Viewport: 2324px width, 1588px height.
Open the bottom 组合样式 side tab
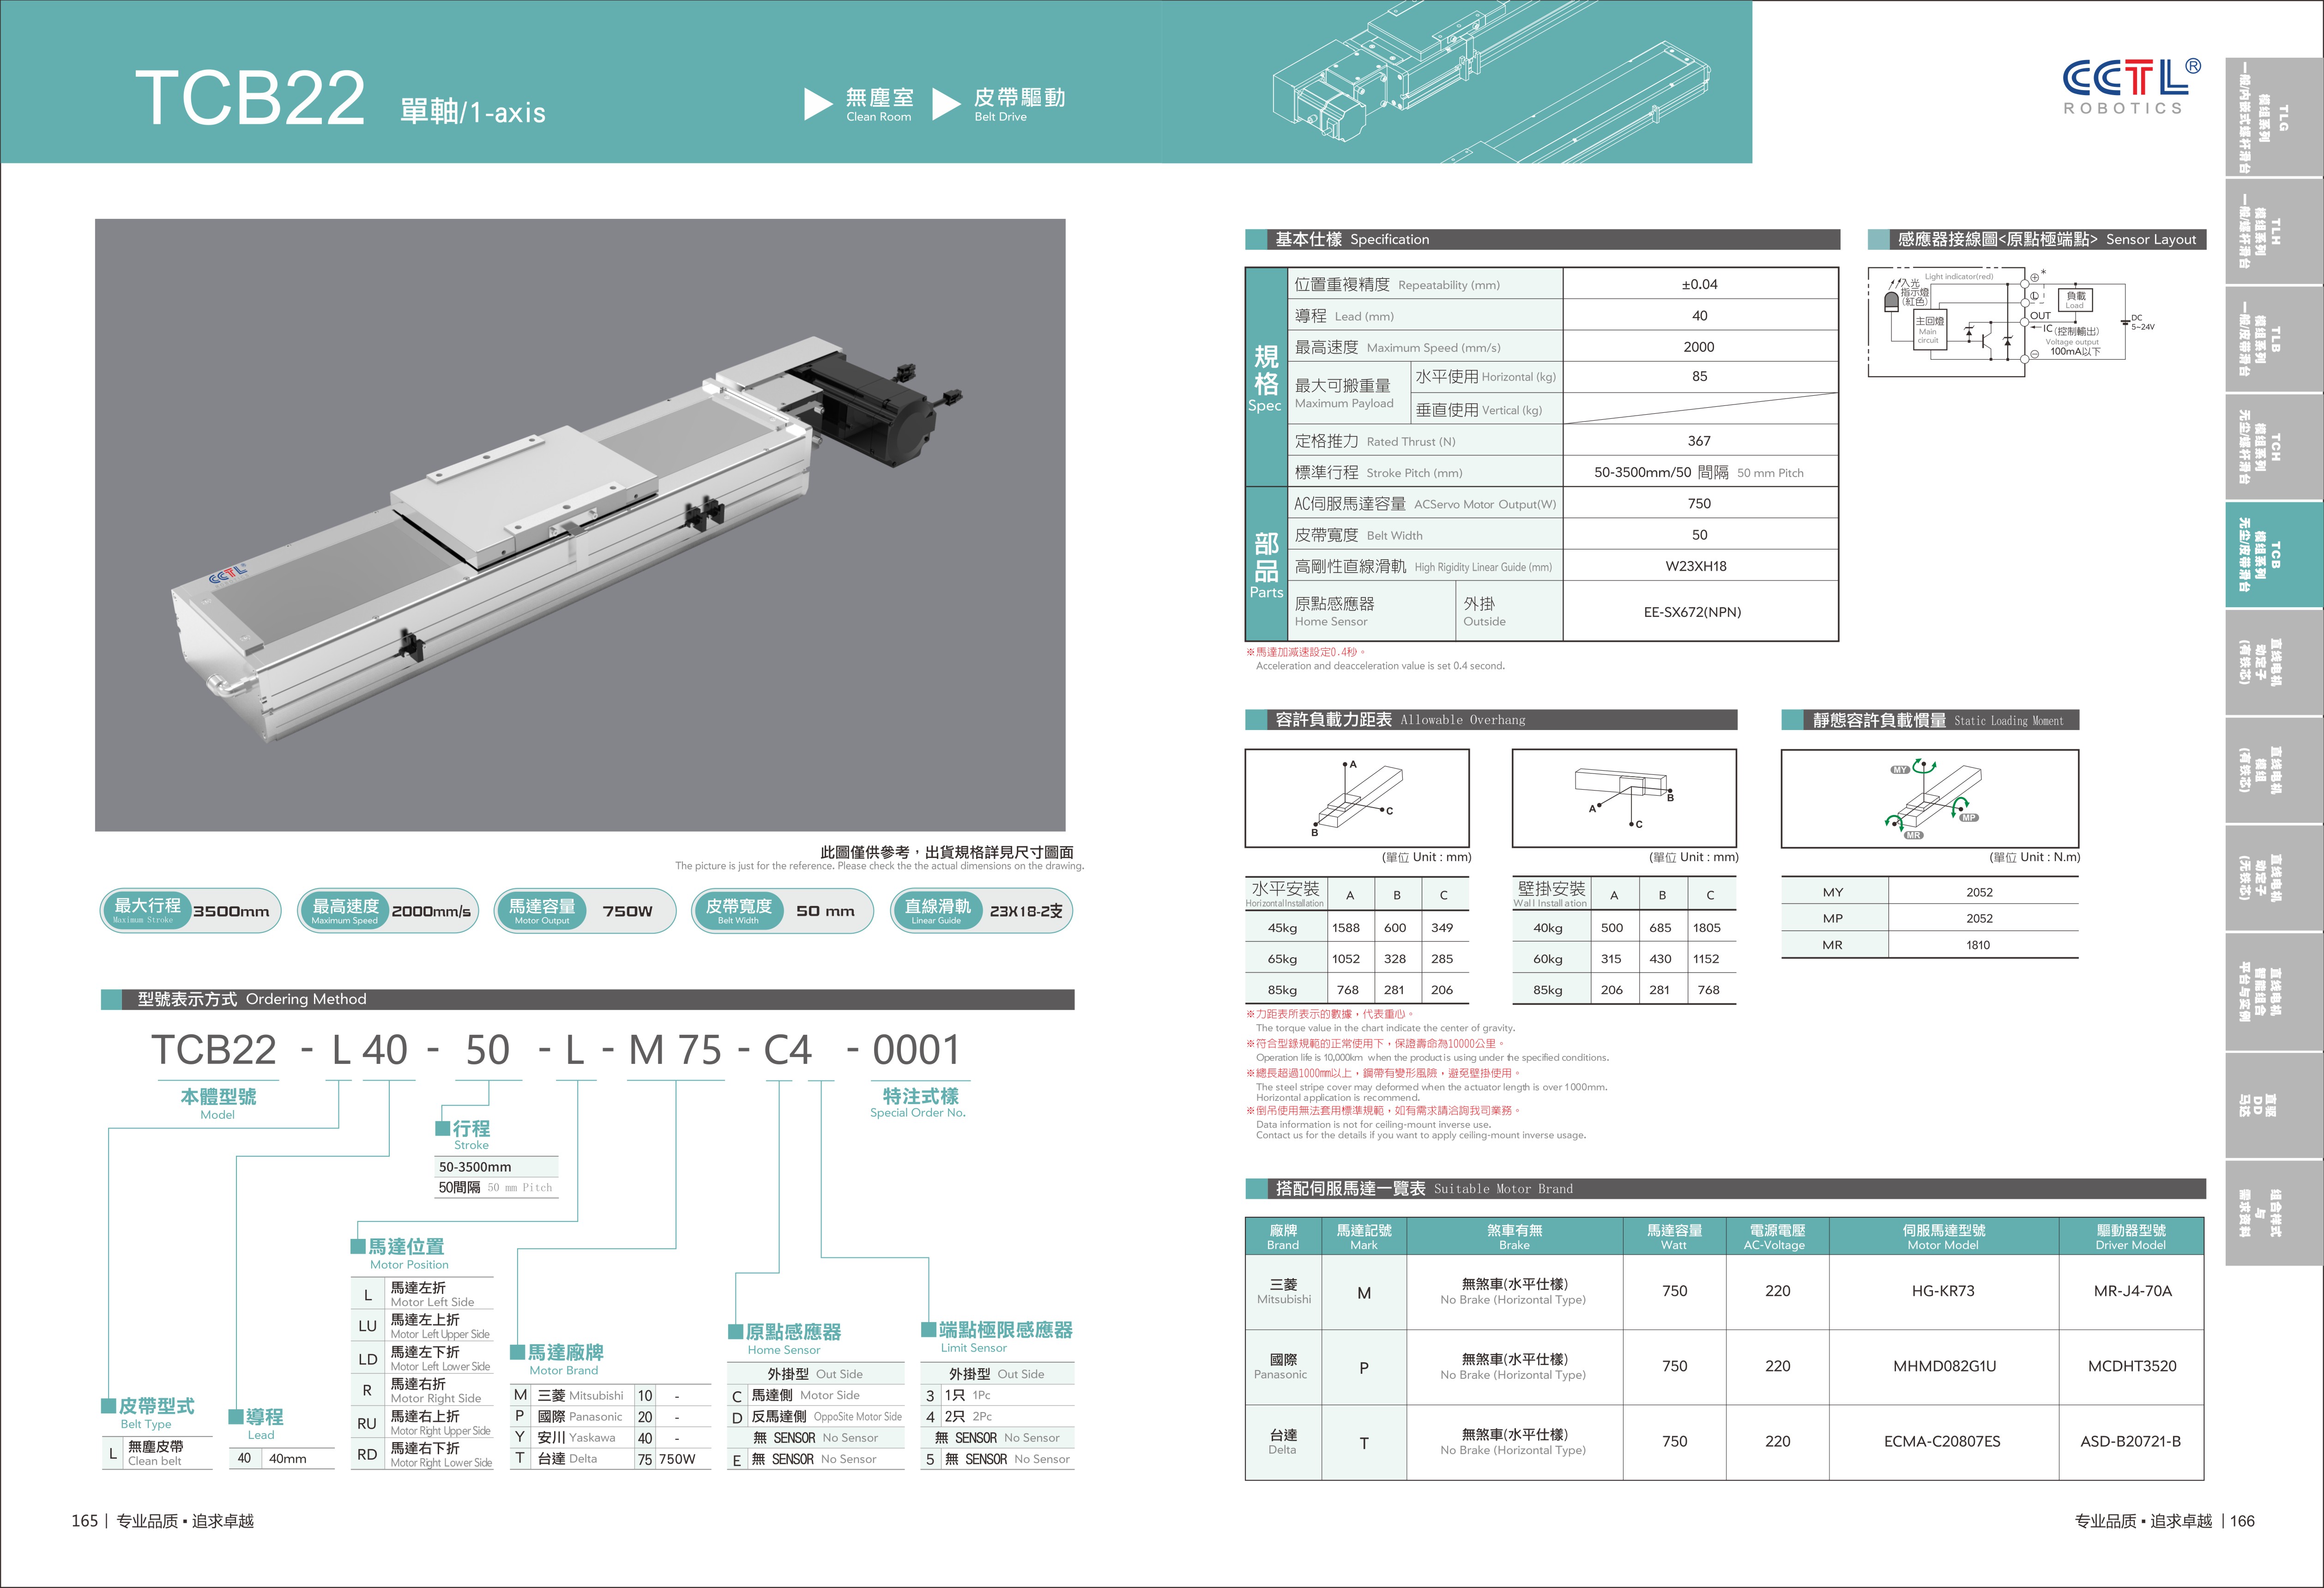coord(2273,1213)
